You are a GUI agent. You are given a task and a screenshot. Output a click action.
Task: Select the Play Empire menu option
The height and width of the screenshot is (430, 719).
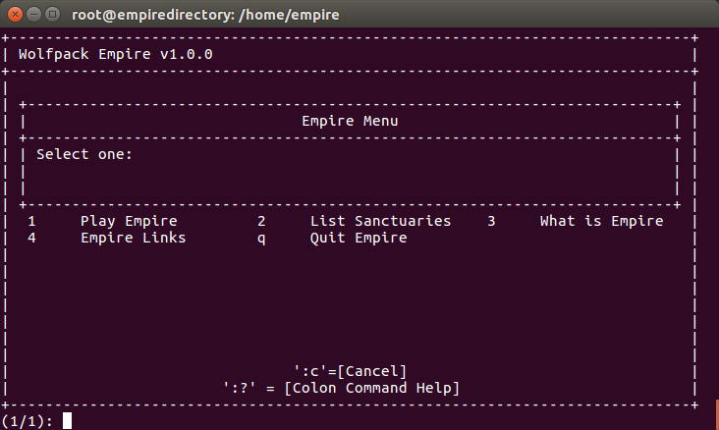point(129,221)
